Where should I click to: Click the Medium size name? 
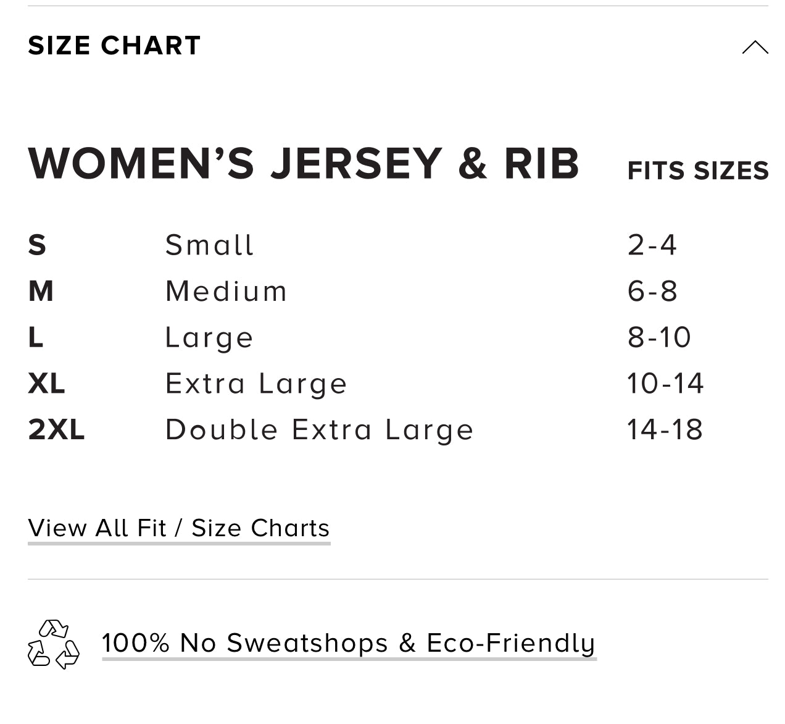tap(226, 291)
